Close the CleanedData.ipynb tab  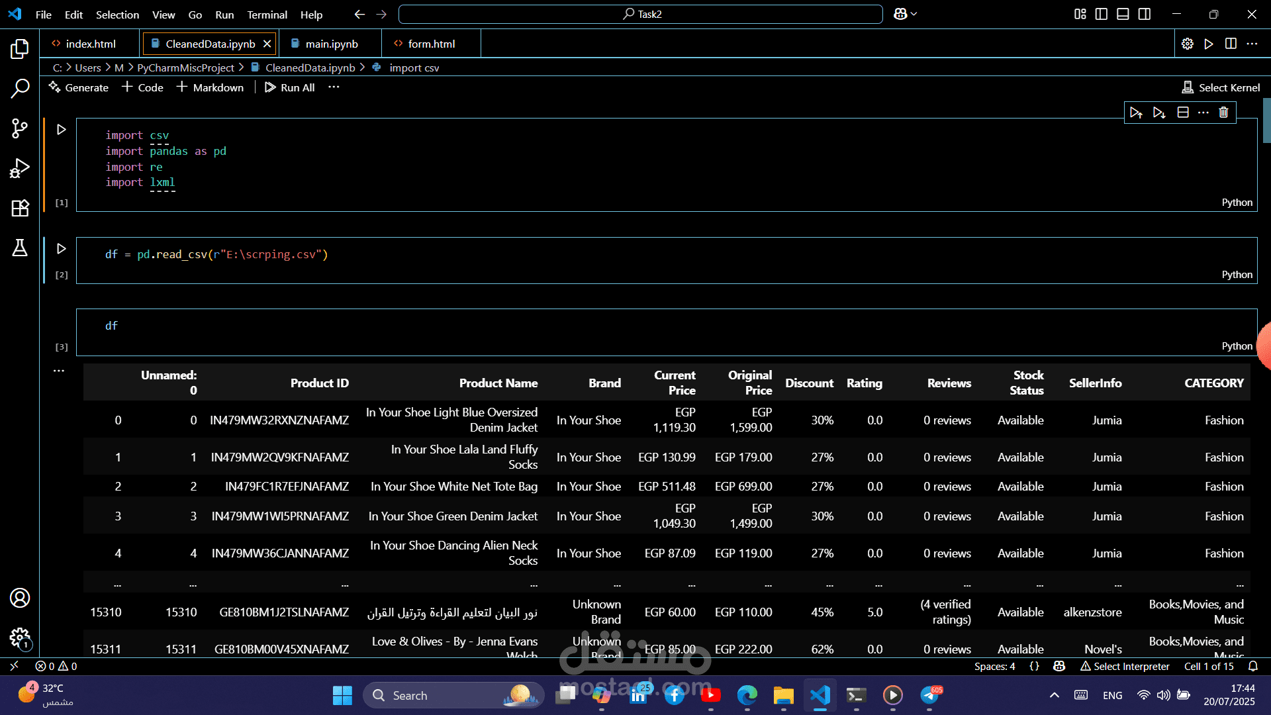(267, 44)
